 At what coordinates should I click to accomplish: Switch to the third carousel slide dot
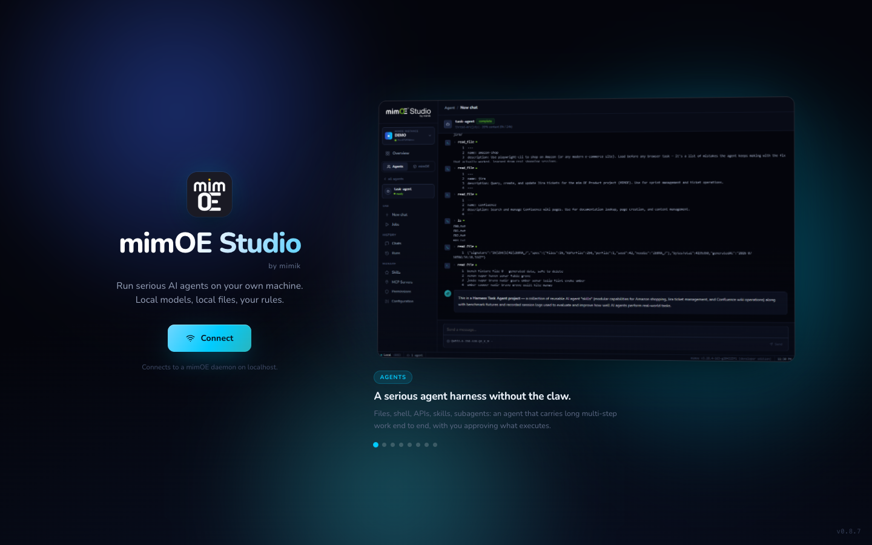coord(392,444)
